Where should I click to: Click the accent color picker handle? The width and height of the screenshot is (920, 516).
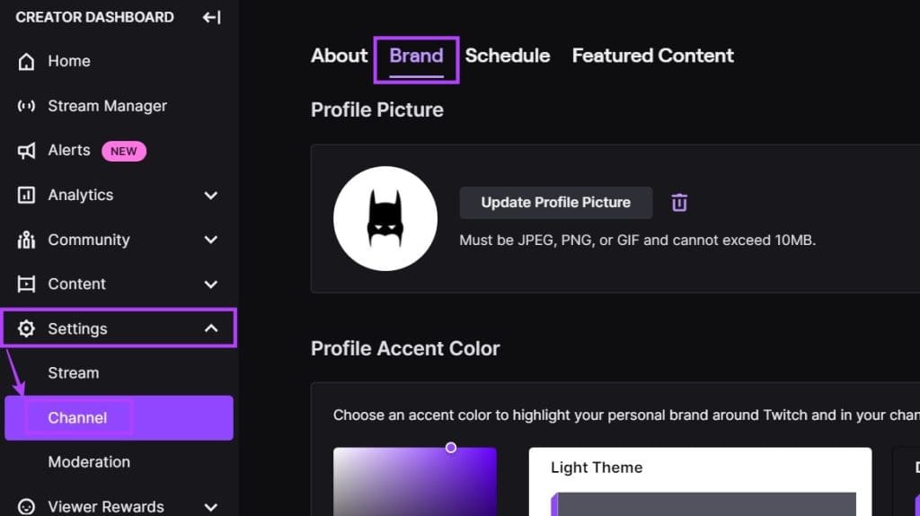451,448
